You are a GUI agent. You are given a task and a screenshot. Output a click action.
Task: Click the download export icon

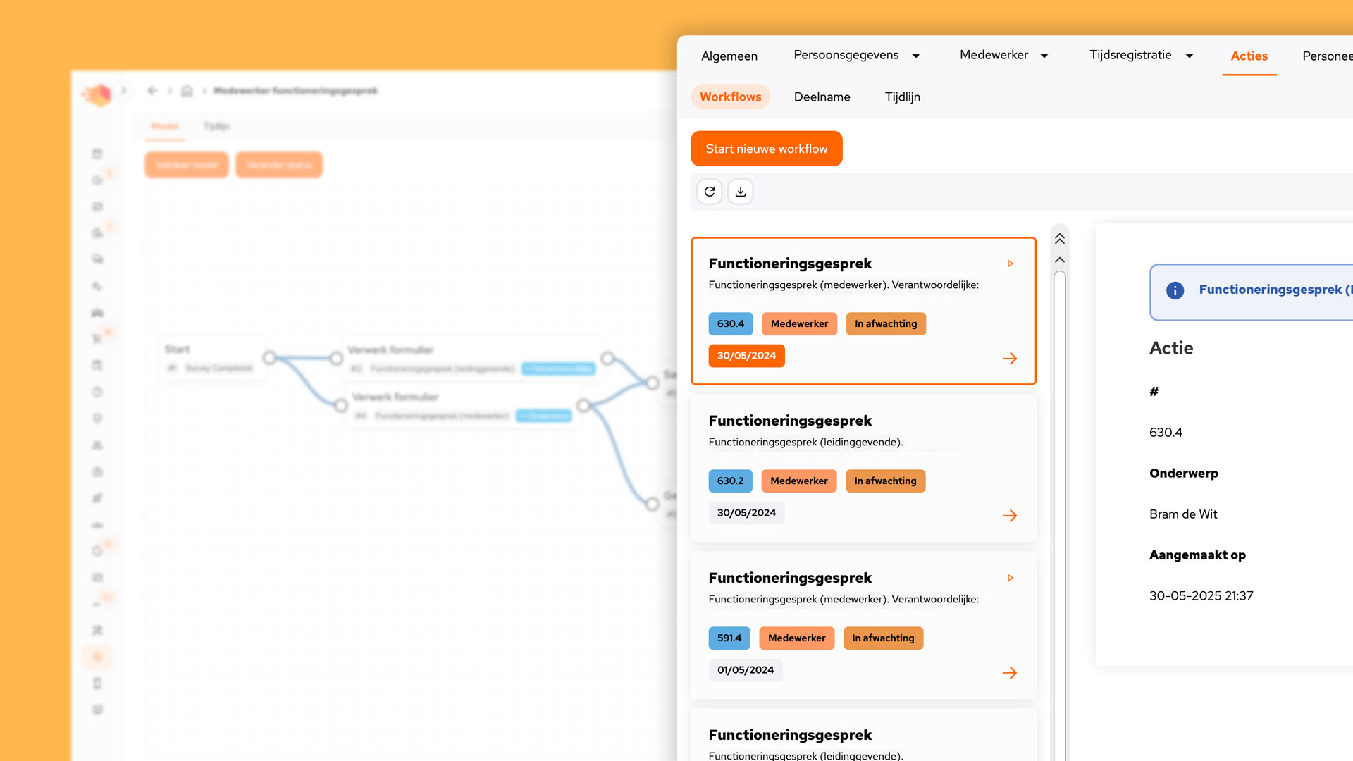741,192
